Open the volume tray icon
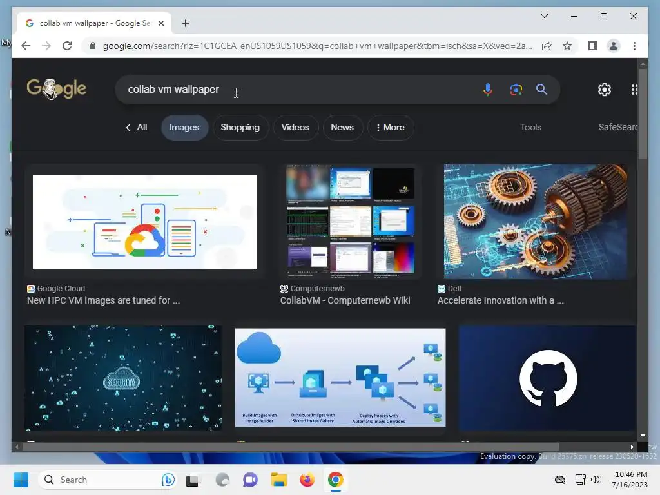The image size is (660, 495). coord(595,480)
